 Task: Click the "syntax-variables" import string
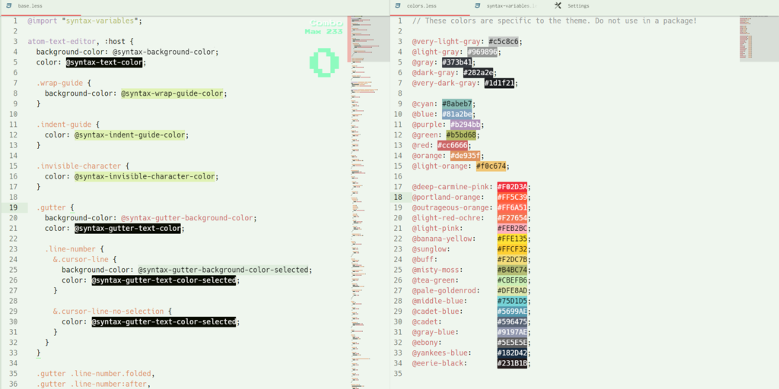pyautogui.click(x=100, y=21)
